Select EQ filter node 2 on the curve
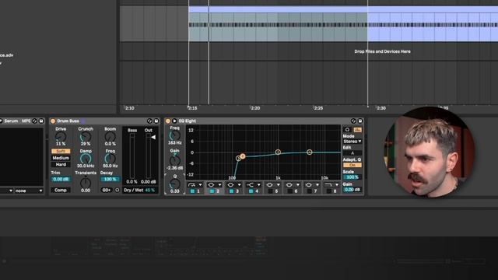 point(242,156)
